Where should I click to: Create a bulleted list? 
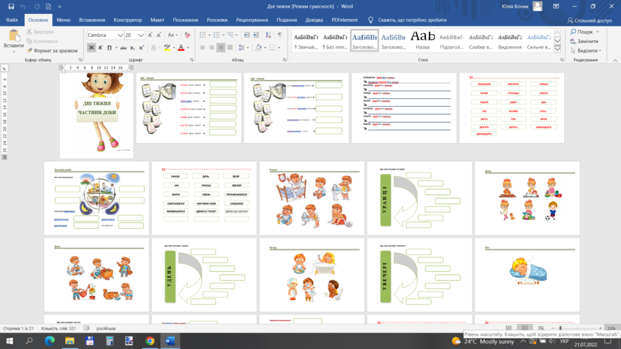[203, 35]
